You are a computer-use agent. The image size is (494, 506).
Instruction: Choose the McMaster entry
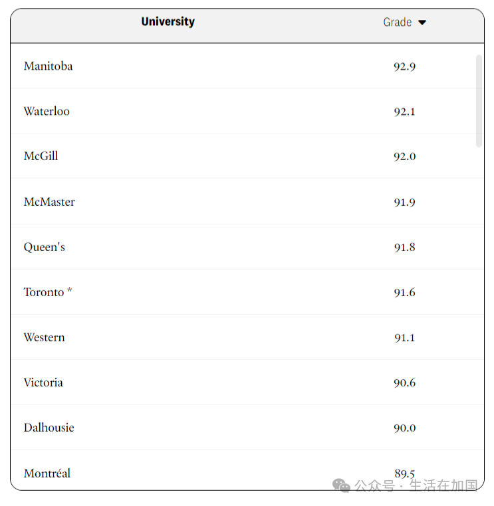click(49, 202)
